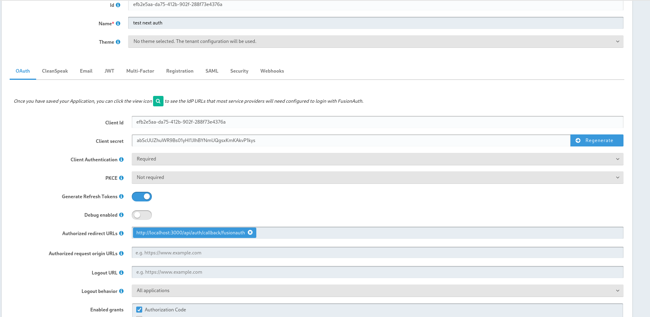650x317 pixels.
Task: Open the Multi-Factor tab
Action: [x=140, y=71]
